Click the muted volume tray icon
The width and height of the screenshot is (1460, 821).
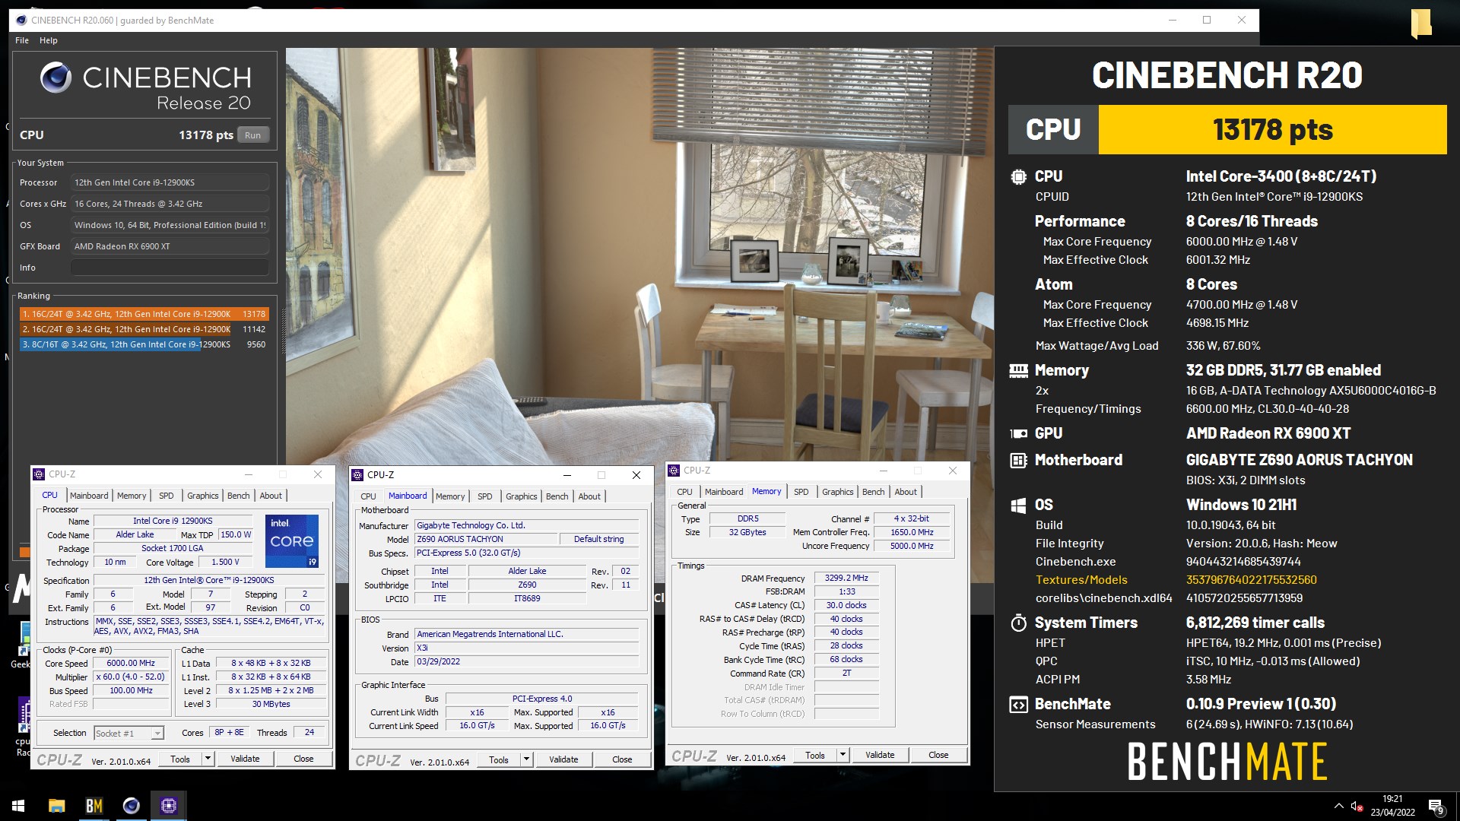tap(1357, 806)
